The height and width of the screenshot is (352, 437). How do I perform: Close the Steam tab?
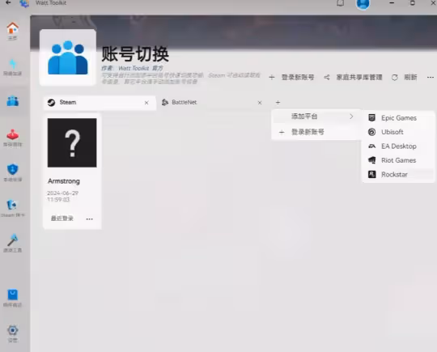146,103
